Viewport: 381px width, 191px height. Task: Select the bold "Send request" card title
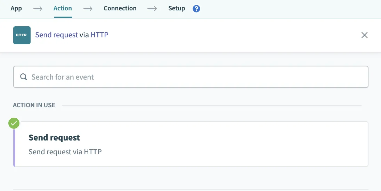[x=54, y=138]
